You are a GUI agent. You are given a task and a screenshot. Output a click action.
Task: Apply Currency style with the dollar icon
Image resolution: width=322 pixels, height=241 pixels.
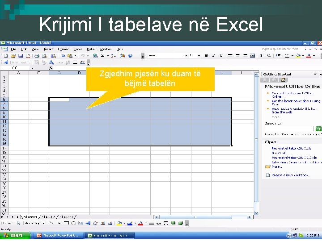click(261, 55)
